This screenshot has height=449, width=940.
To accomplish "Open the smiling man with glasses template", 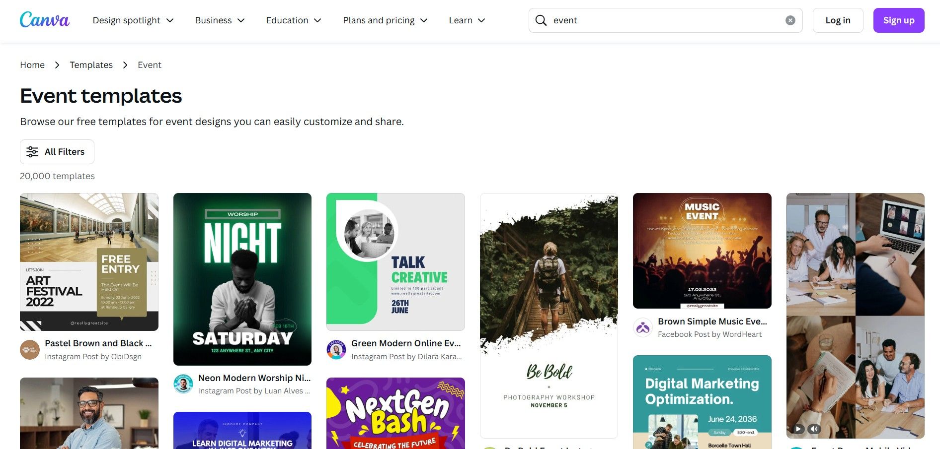I will [89, 413].
